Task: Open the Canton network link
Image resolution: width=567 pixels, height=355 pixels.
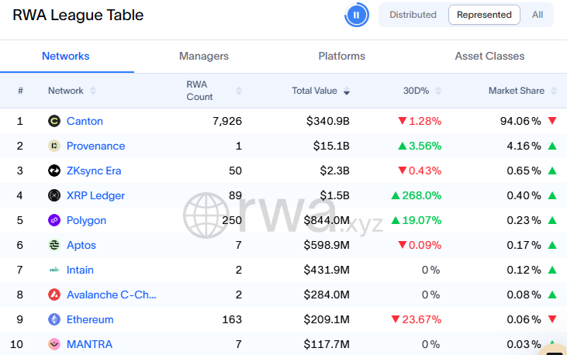Action: click(85, 121)
